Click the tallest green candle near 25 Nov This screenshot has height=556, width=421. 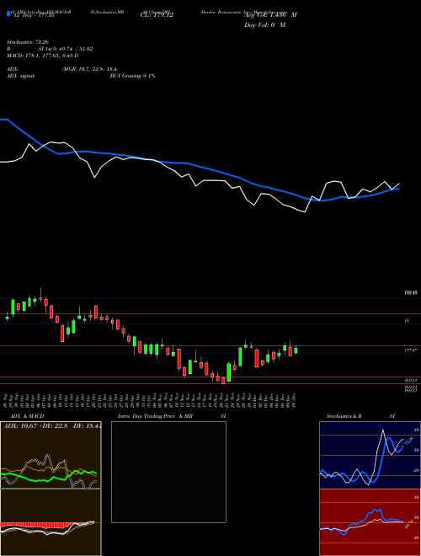(x=240, y=356)
